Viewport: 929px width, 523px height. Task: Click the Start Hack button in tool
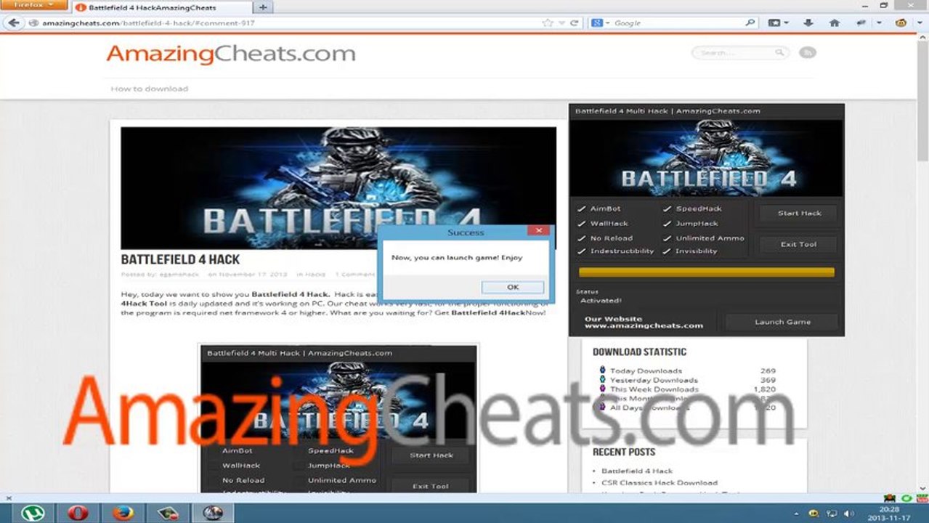[x=799, y=214]
